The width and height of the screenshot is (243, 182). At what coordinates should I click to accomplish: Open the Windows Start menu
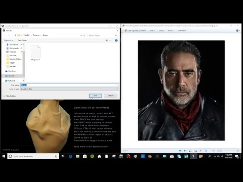(4, 156)
